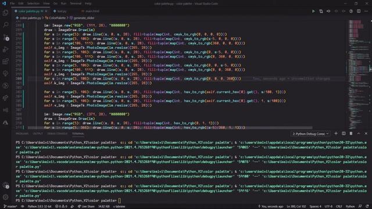Run the Python file with play icon
The image size is (372, 209).
pyautogui.click(x=313, y=11)
